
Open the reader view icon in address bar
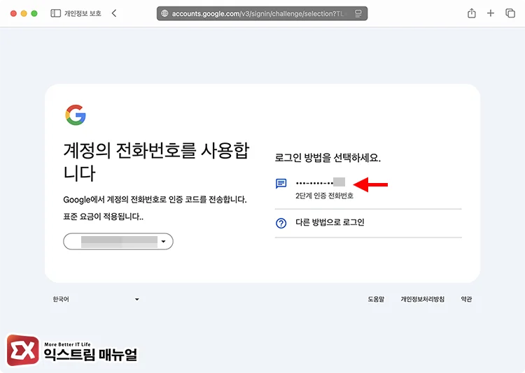[x=358, y=13]
